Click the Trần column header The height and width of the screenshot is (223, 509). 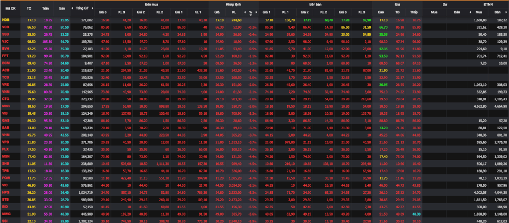pos(45,8)
